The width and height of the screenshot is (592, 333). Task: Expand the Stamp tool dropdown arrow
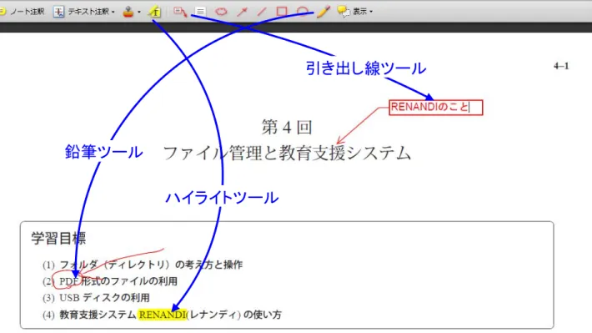click(139, 12)
